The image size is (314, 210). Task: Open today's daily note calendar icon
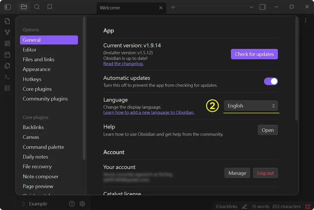coord(7,55)
